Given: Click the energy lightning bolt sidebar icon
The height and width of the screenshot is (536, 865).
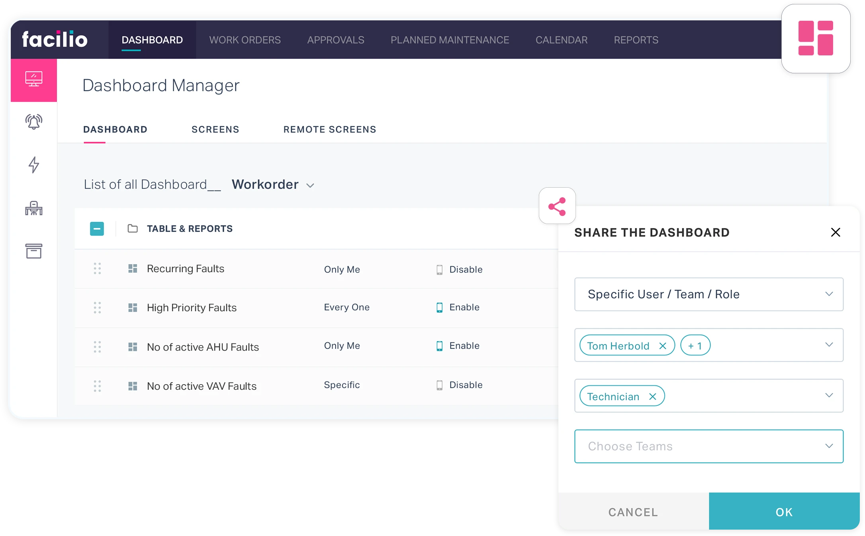Looking at the screenshot, I should (x=34, y=165).
